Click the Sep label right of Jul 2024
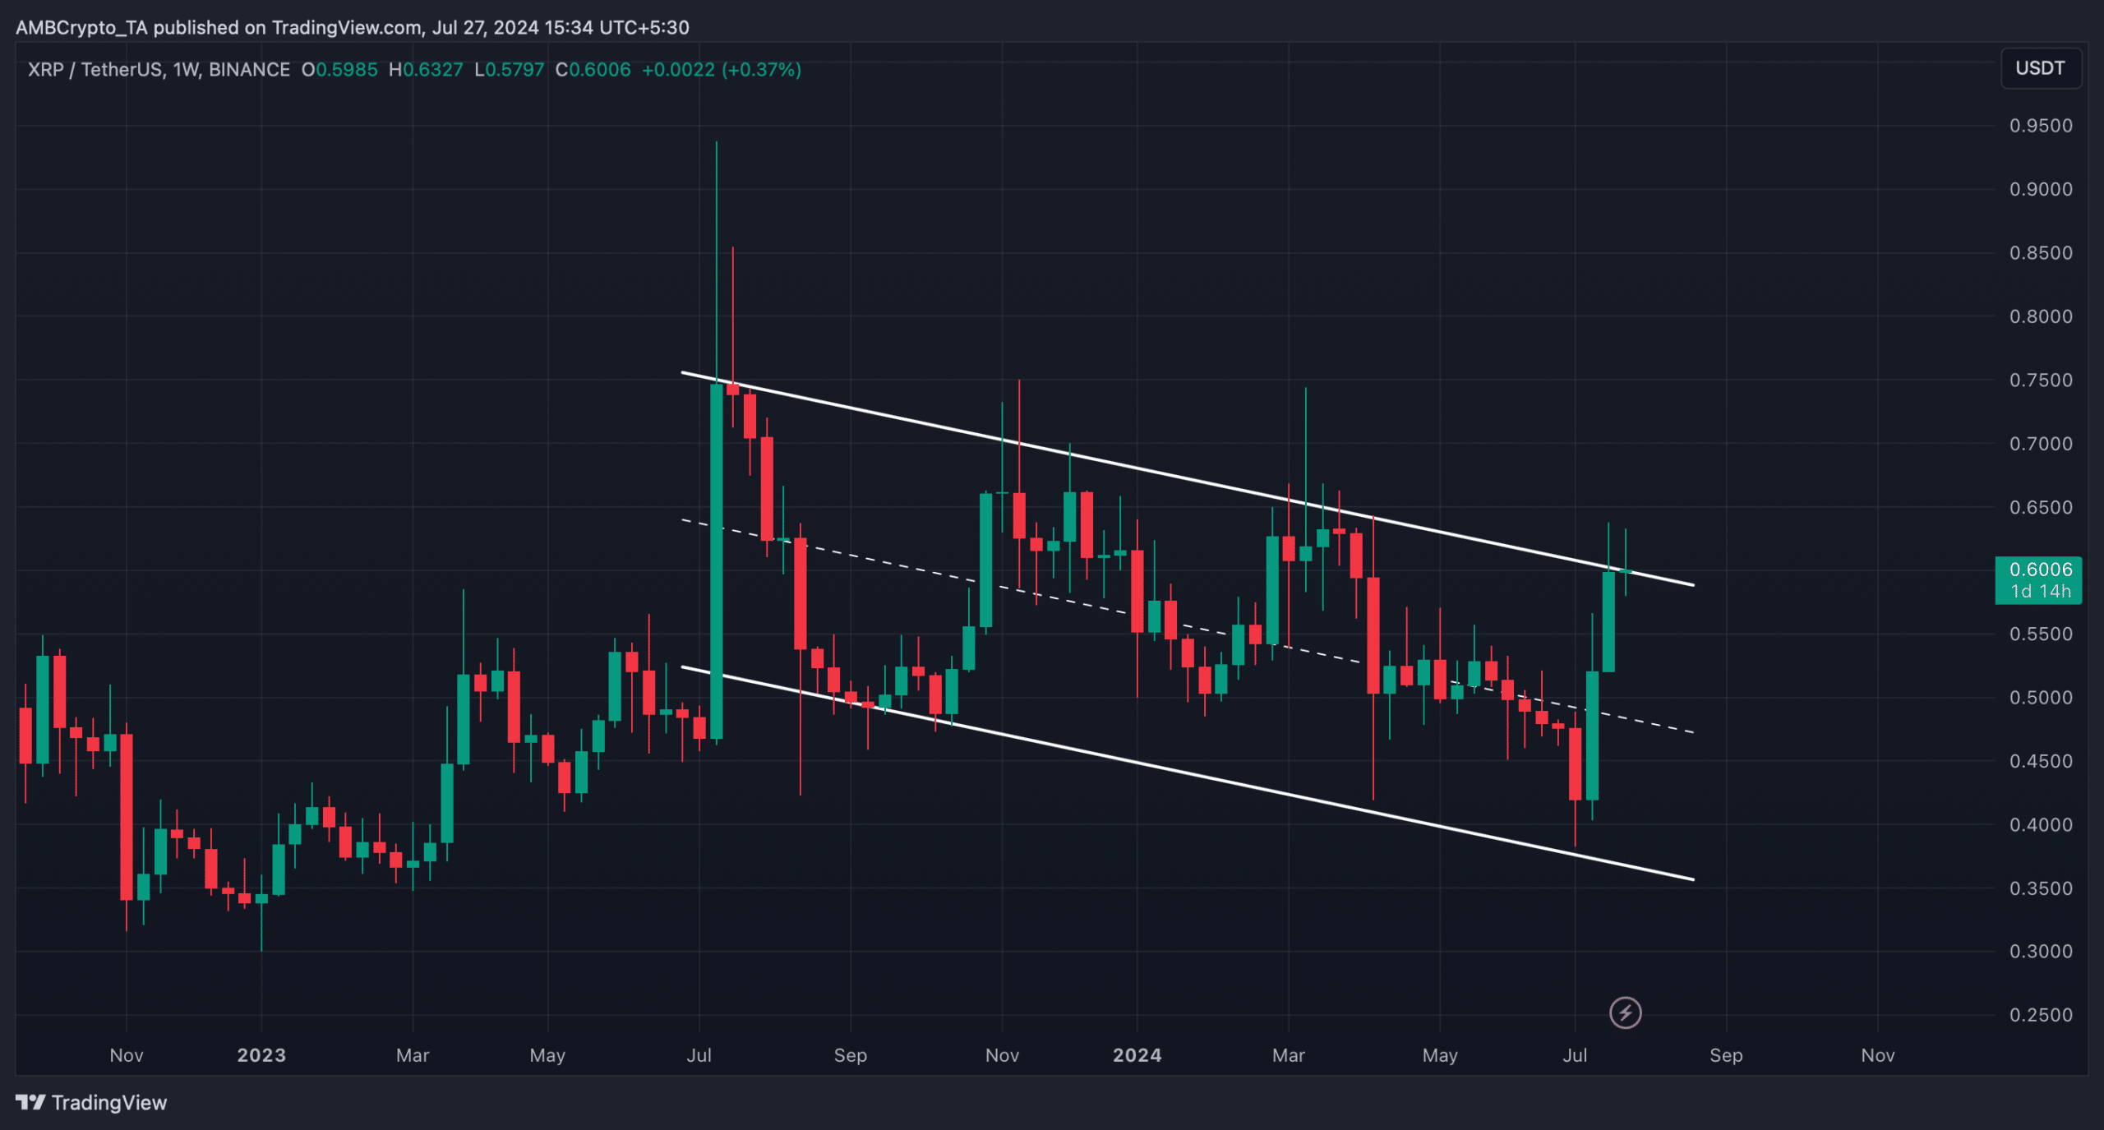The height and width of the screenshot is (1130, 2104). [1726, 1055]
